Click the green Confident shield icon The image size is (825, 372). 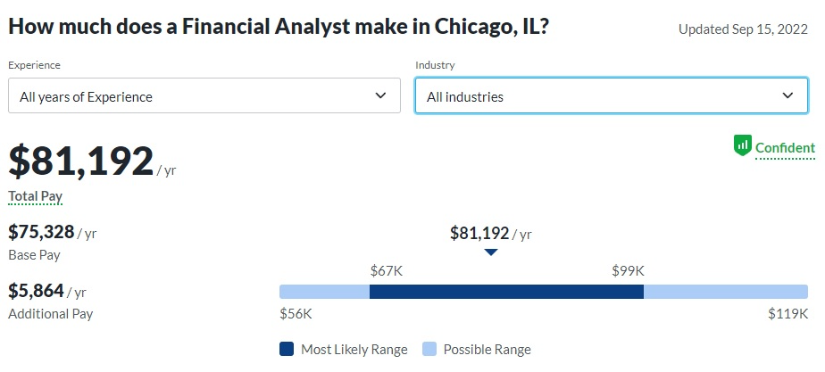click(742, 145)
